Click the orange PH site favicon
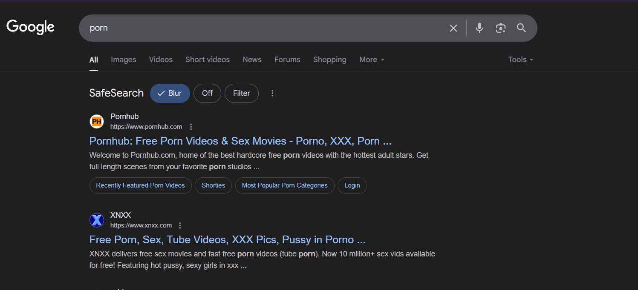The image size is (638, 290). pyautogui.click(x=97, y=122)
